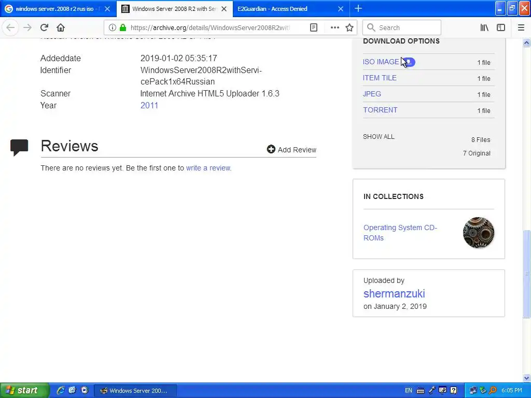Close the E2Guardian Access Denied tab
This screenshot has height=398, width=531.
pos(341,9)
